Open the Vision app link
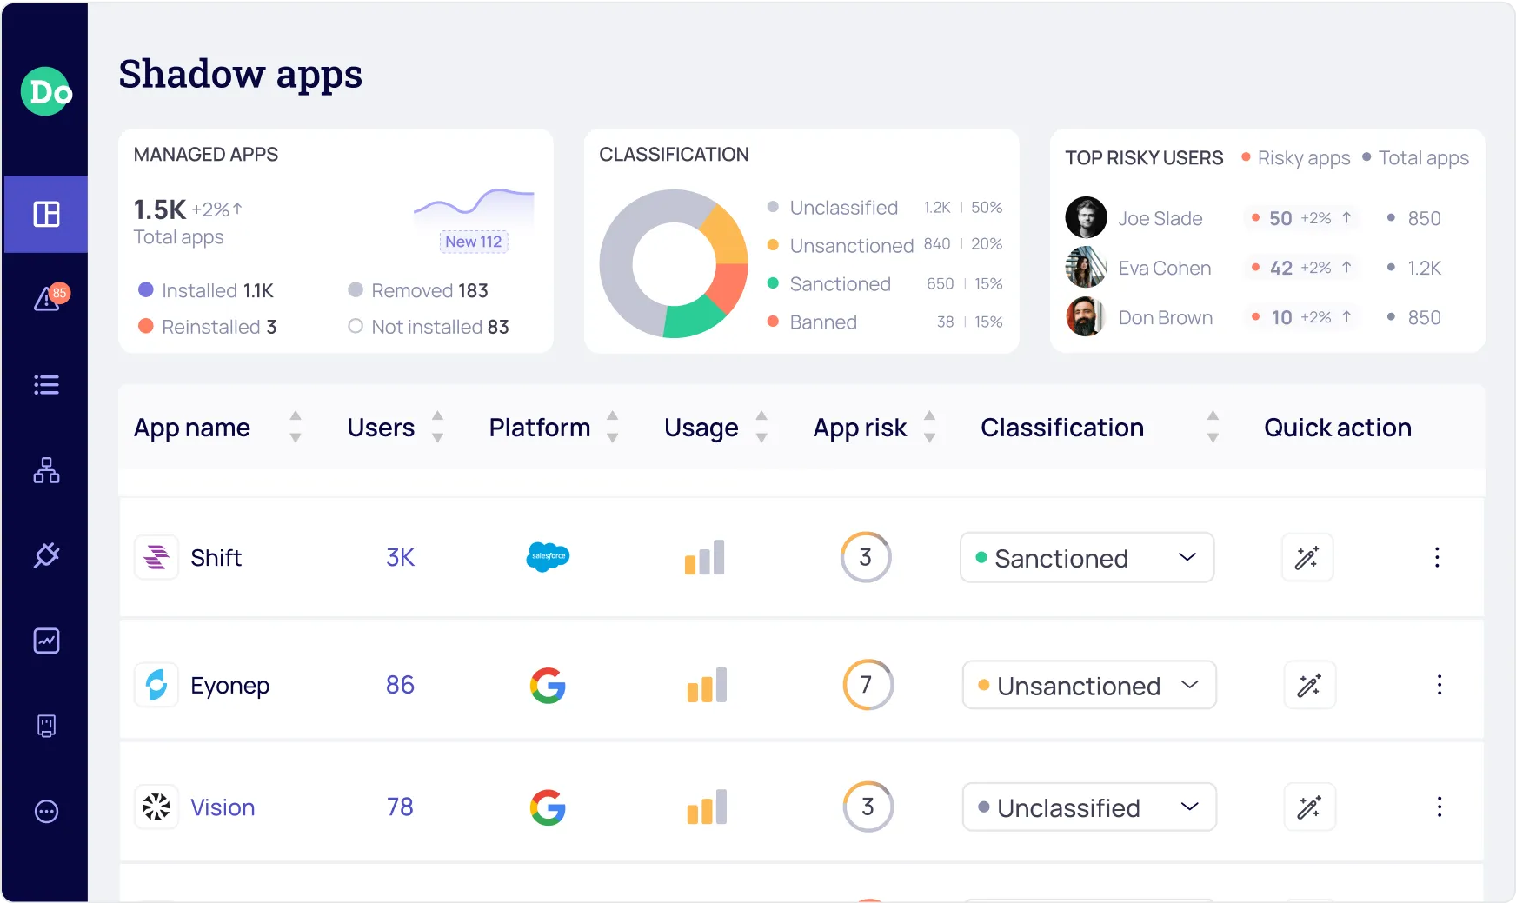This screenshot has width=1516, height=903. click(222, 807)
